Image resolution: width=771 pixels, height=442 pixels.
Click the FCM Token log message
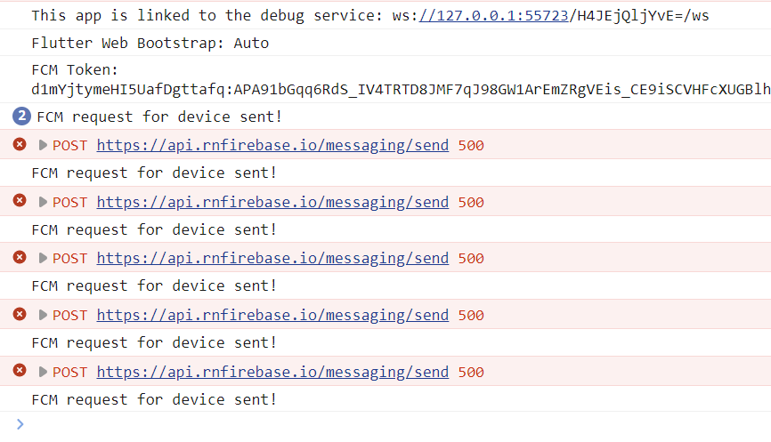point(385,79)
